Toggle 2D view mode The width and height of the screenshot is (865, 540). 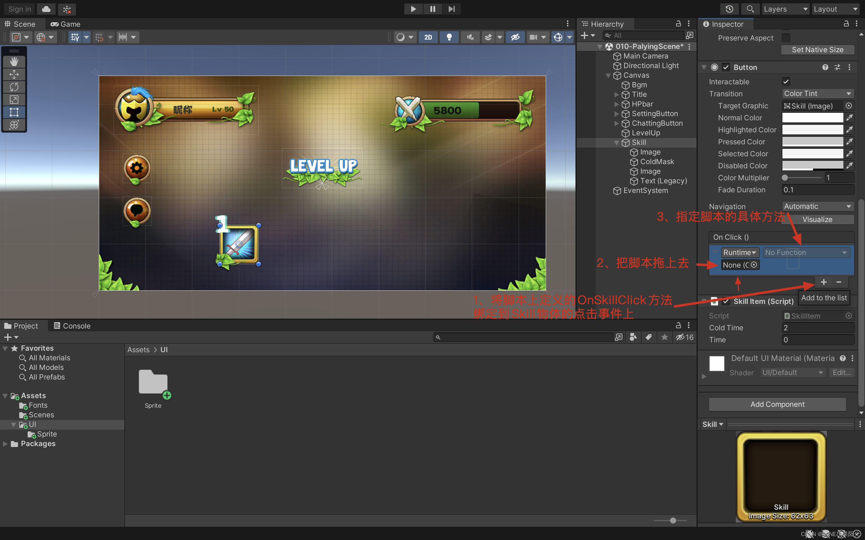coord(428,37)
